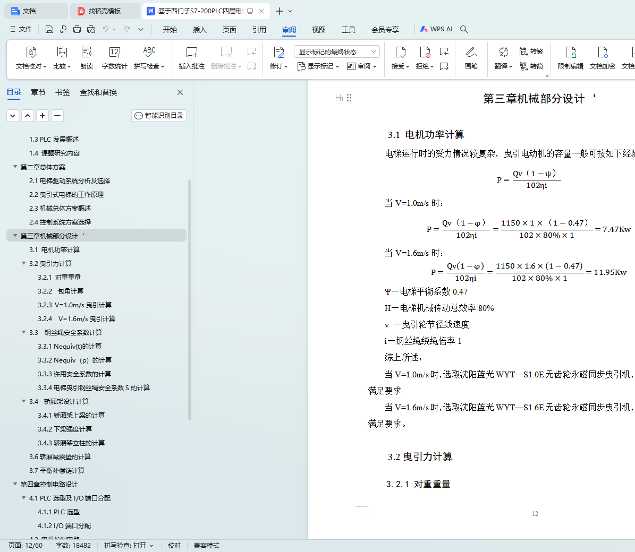Collapse the 第四章控制电路设计 tree node
The image size is (635, 552).
(x=15, y=484)
